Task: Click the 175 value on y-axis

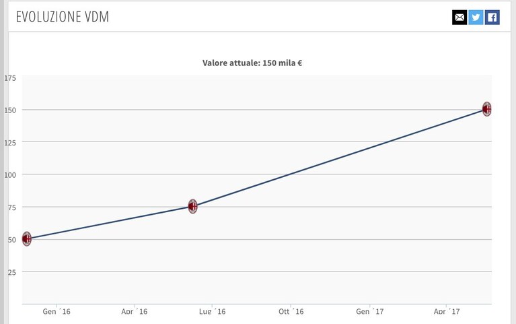Action: pyautogui.click(x=10, y=78)
